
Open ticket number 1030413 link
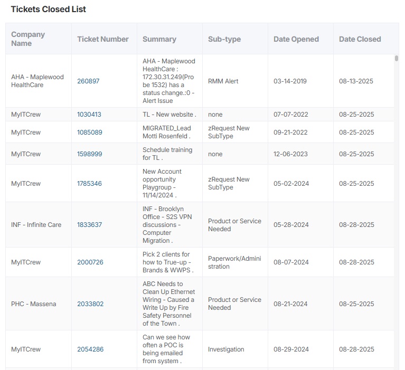tap(89, 115)
